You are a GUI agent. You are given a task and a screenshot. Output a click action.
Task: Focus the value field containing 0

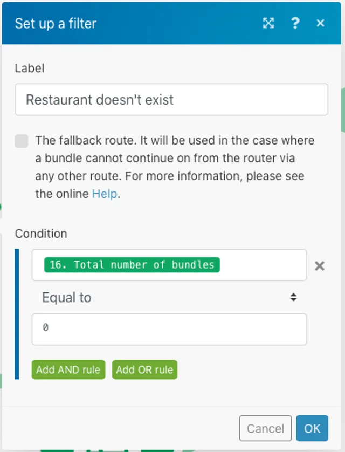coord(169,328)
